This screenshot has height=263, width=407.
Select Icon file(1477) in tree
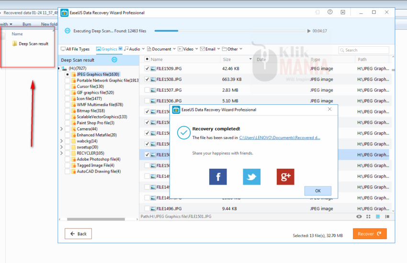click(x=89, y=99)
